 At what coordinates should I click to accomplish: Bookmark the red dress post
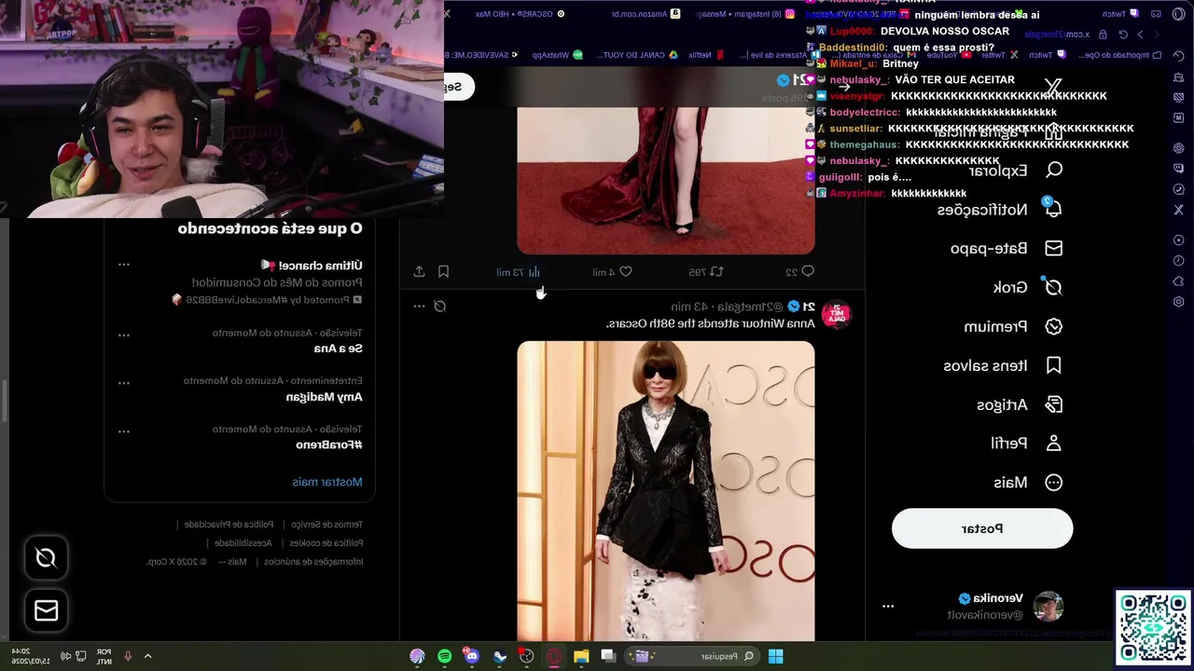tap(443, 272)
